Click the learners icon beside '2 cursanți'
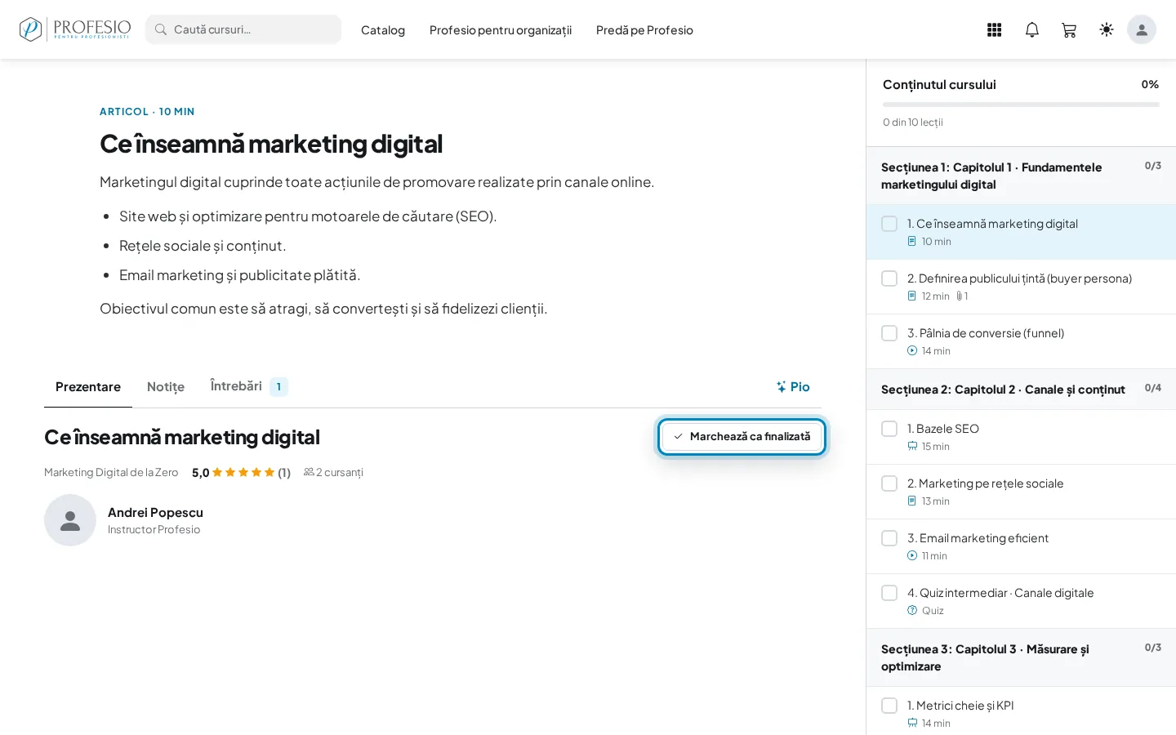 309,472
